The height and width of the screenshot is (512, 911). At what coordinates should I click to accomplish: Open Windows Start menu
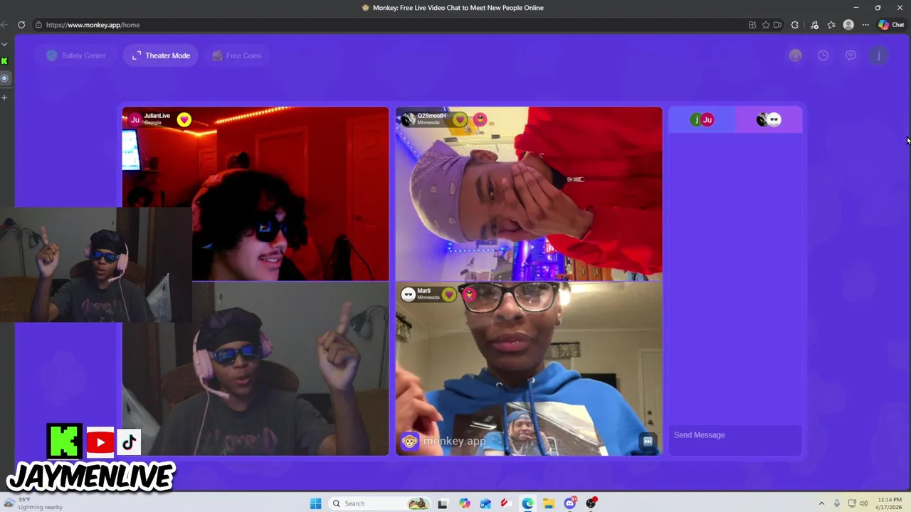point(316,503)
